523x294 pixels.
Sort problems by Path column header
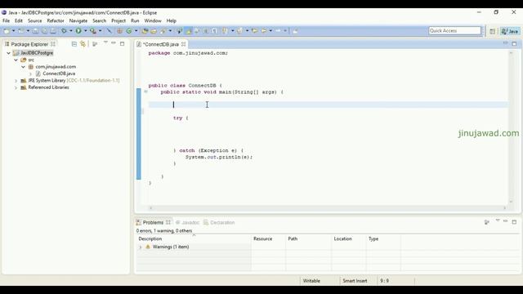point(309,238)
